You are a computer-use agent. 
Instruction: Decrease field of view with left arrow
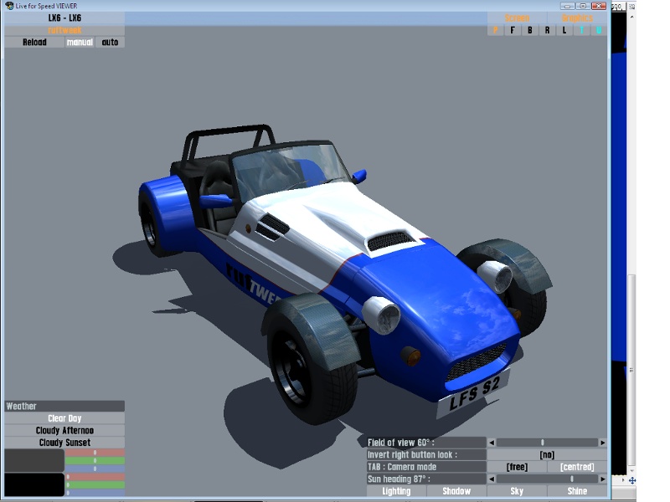click(x=492, y=443)
